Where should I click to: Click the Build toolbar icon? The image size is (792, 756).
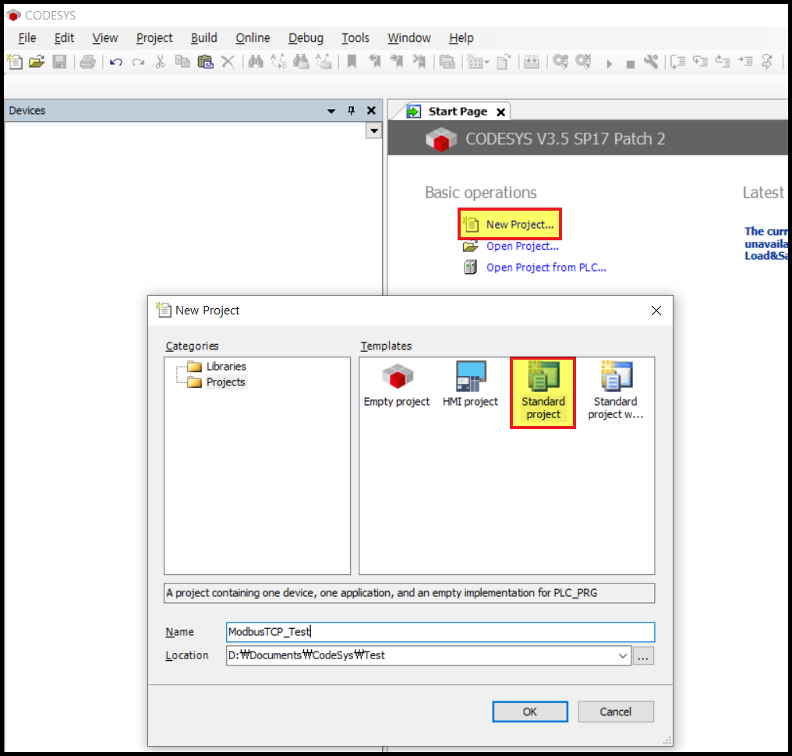(x=532, y=62)
